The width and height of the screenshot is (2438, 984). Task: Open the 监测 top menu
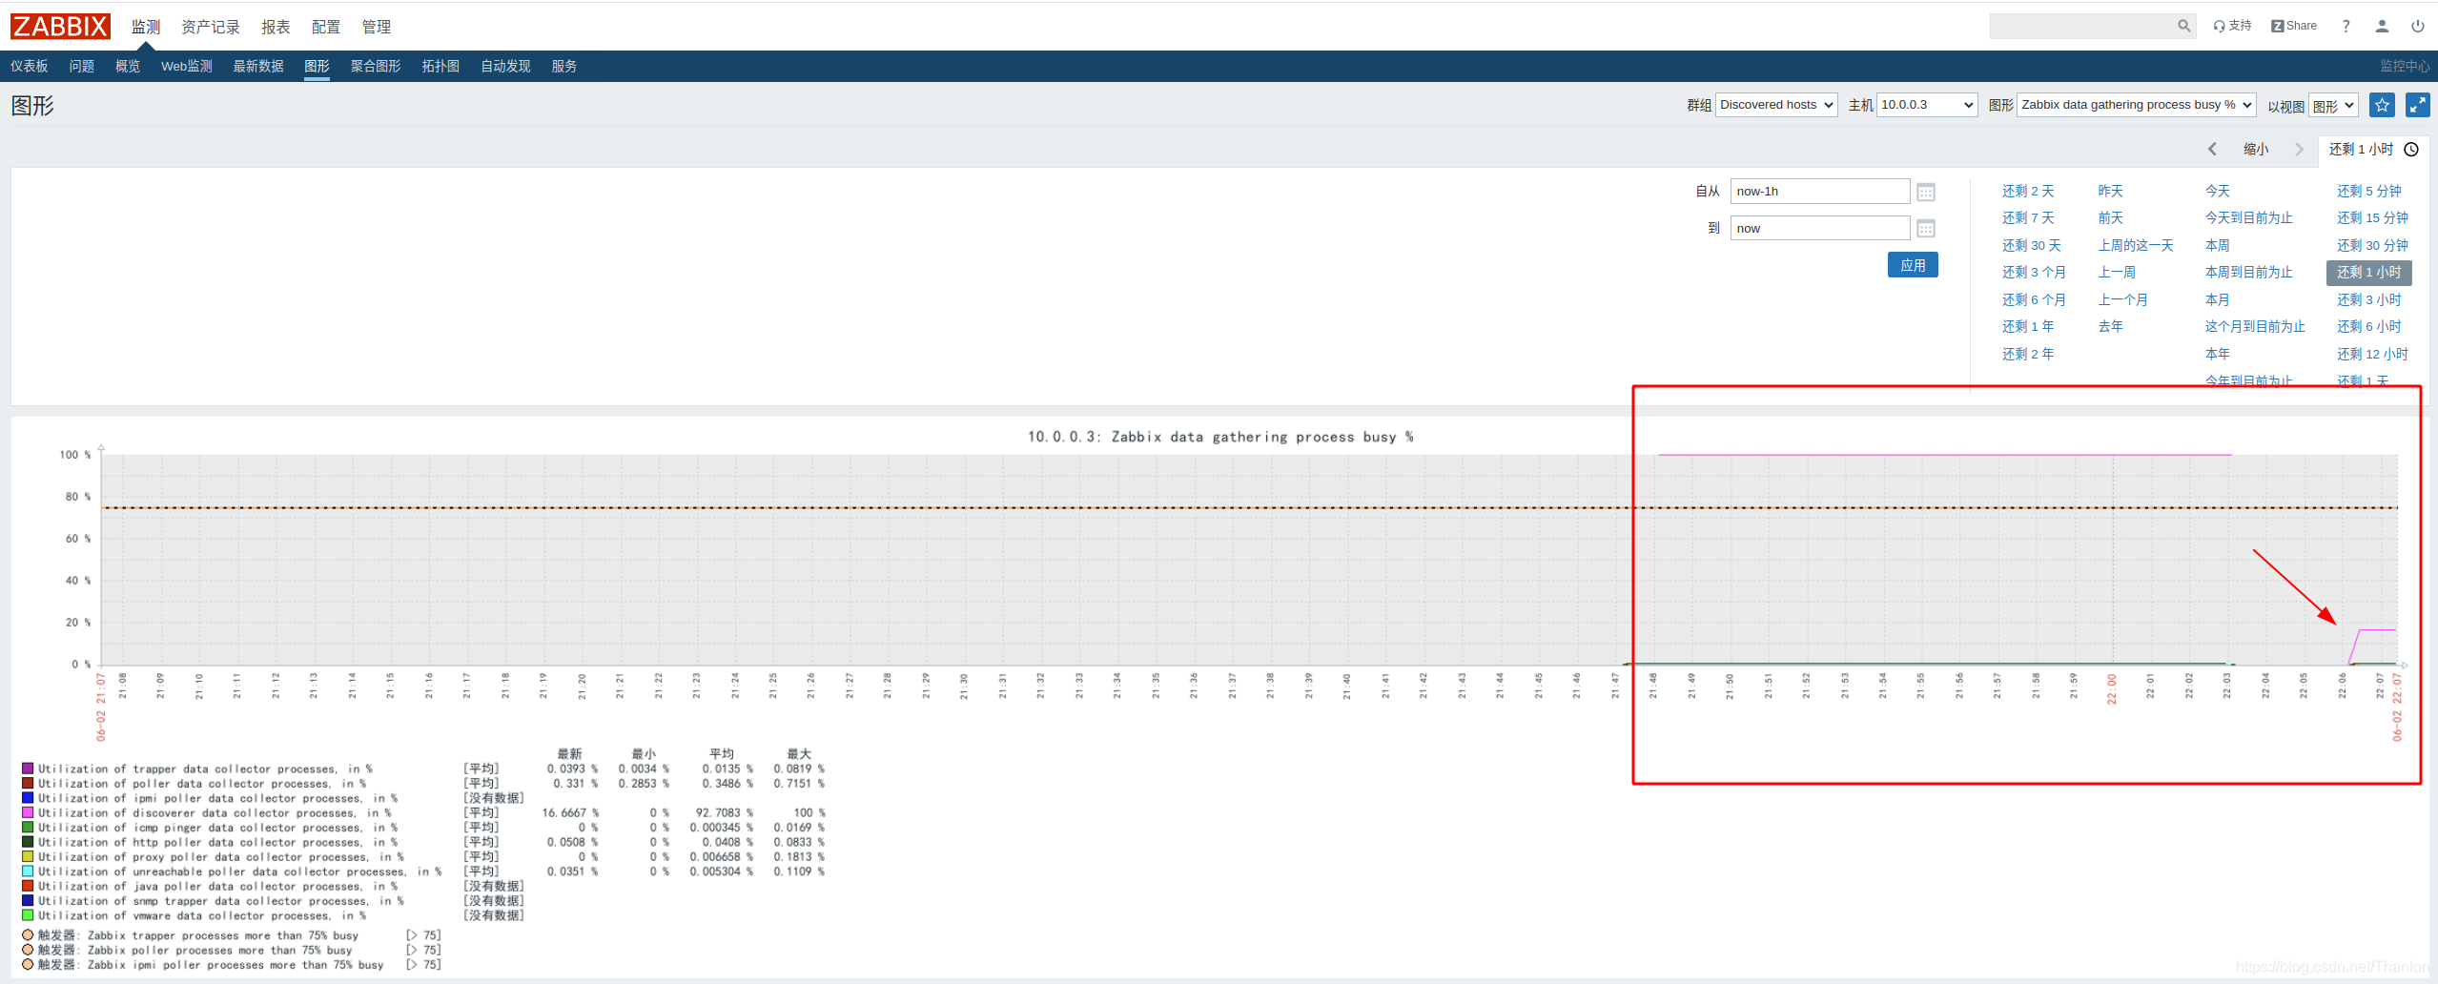pyautogui.click(x=146, y=27)
